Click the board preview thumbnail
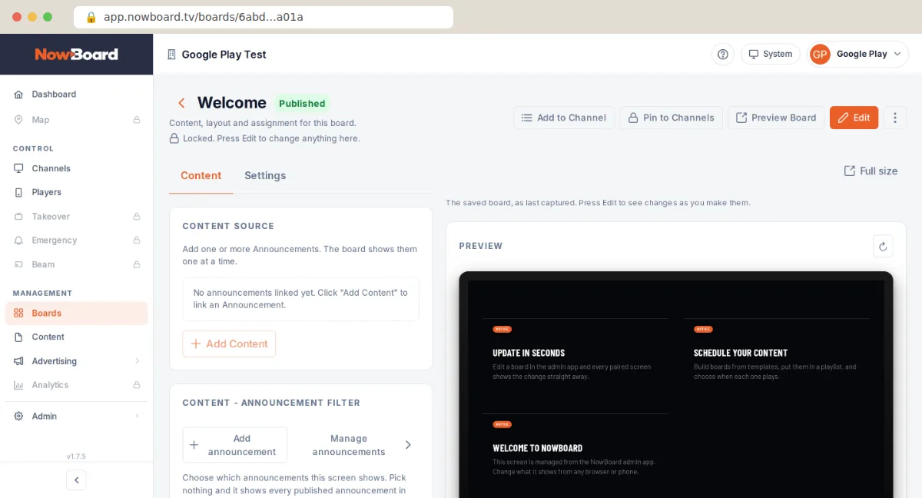The width and height of the screenshot is (922, 498). 676,384
